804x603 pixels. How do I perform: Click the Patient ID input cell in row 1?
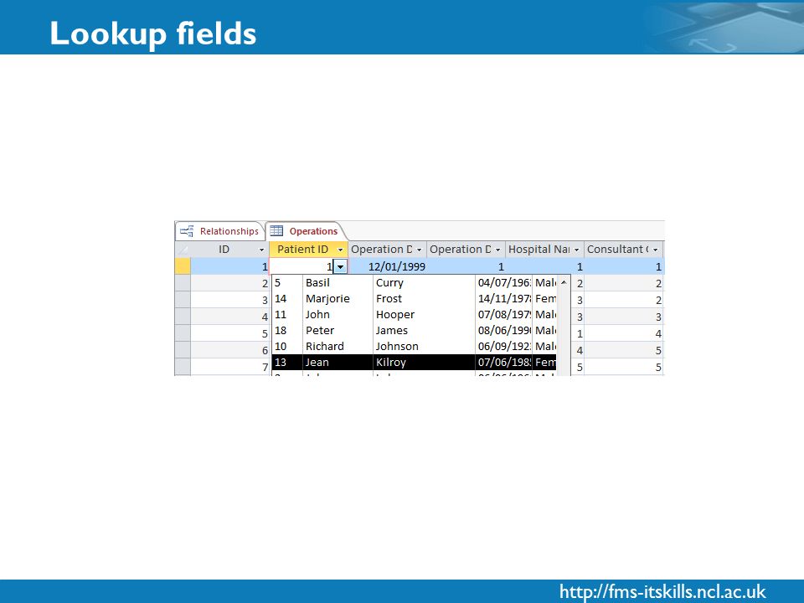click(301, 266)
